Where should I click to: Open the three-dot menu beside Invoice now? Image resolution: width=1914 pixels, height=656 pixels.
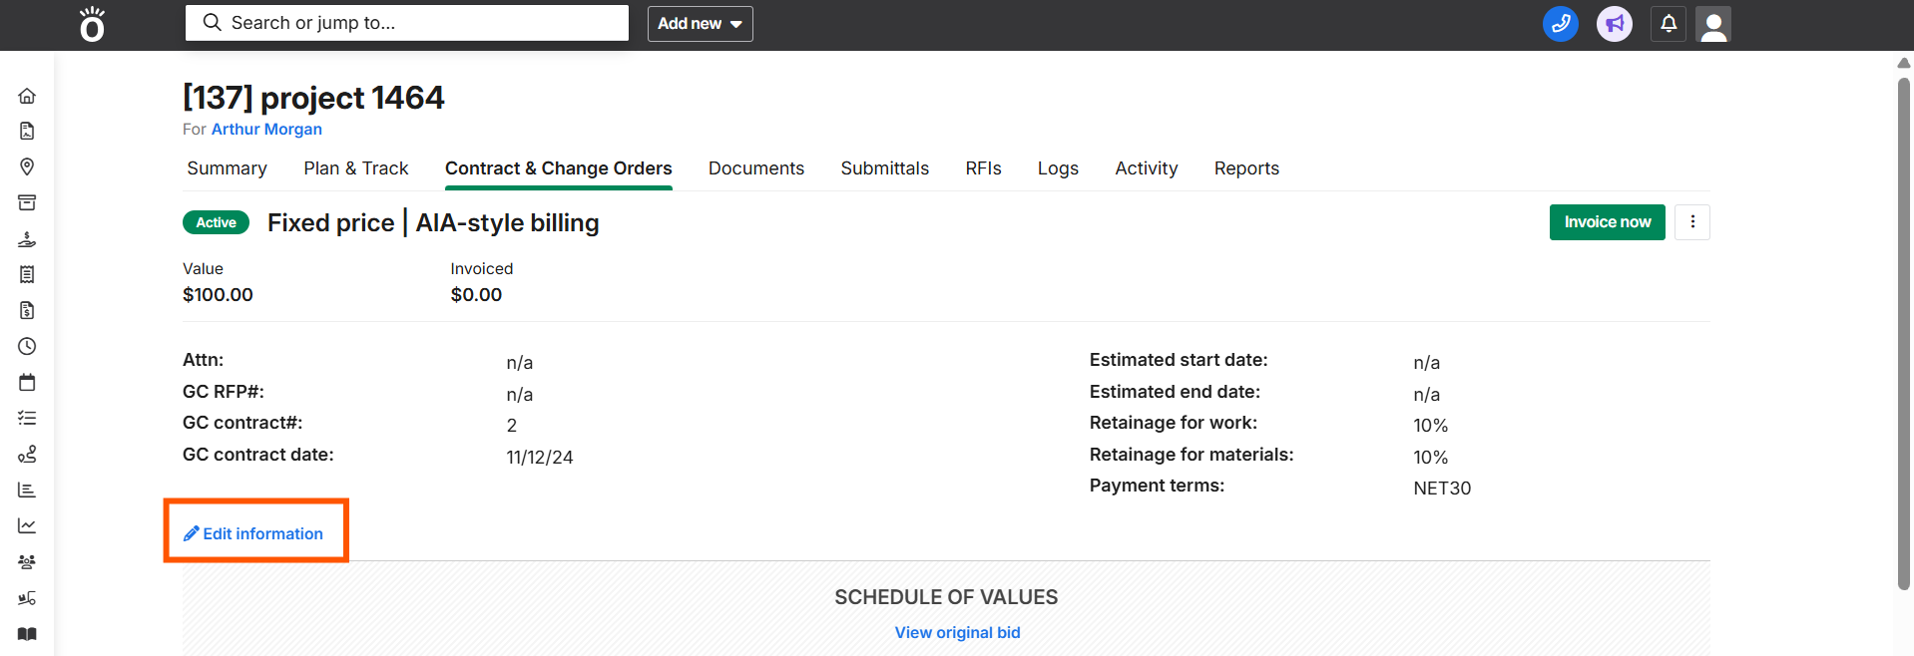coord(1692,222)
